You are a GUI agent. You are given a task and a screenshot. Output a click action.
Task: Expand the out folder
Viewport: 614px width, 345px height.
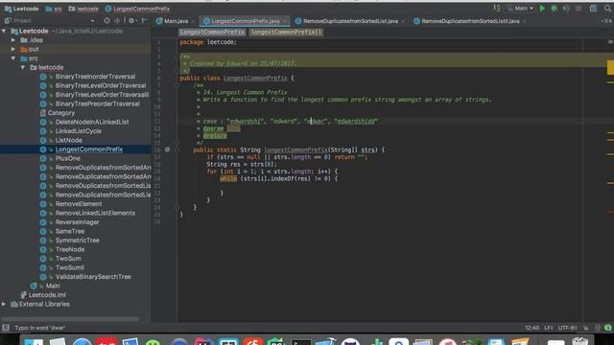[x=13, y=49]
